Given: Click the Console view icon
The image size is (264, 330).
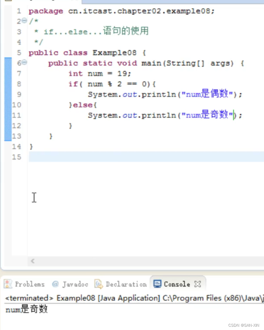Looking at the screenshot, I should coord(157,284).
